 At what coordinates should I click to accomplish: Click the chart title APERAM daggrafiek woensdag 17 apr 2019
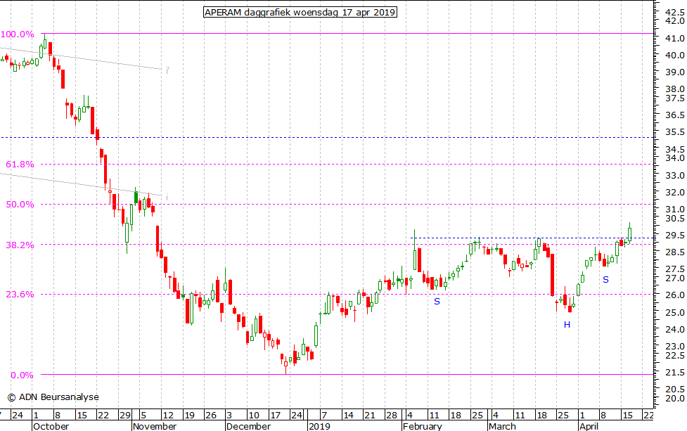click(300, 12)
